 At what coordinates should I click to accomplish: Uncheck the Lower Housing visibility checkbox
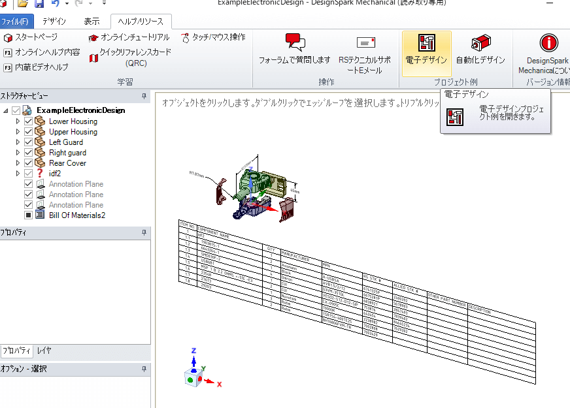click(28, 121)
